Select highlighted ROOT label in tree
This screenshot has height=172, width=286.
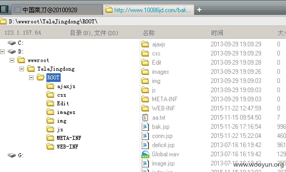point(53,78)
